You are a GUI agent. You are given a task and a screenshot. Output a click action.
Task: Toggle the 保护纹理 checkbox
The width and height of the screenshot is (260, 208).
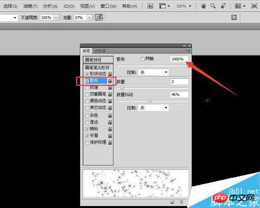pyautogui.click(x=87, y=143)
